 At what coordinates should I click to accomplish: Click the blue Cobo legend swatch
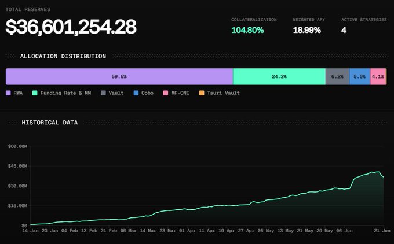point(136,93)
